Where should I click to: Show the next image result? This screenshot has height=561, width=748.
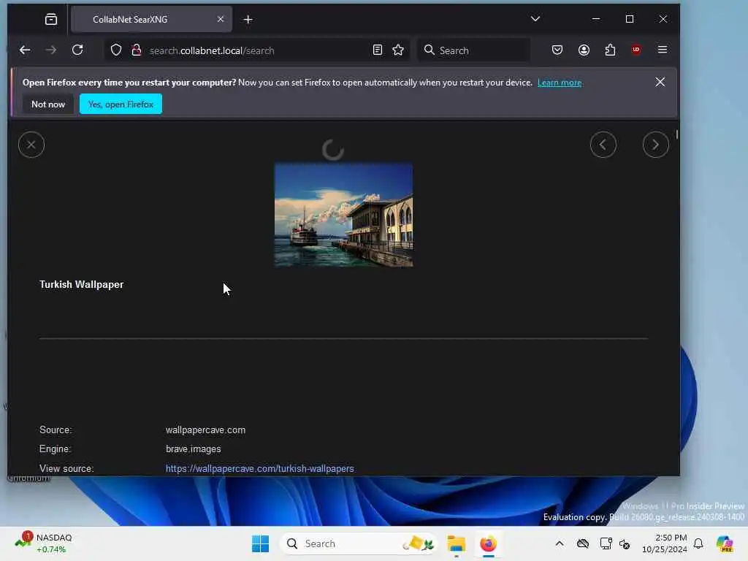tap(655, 145)
